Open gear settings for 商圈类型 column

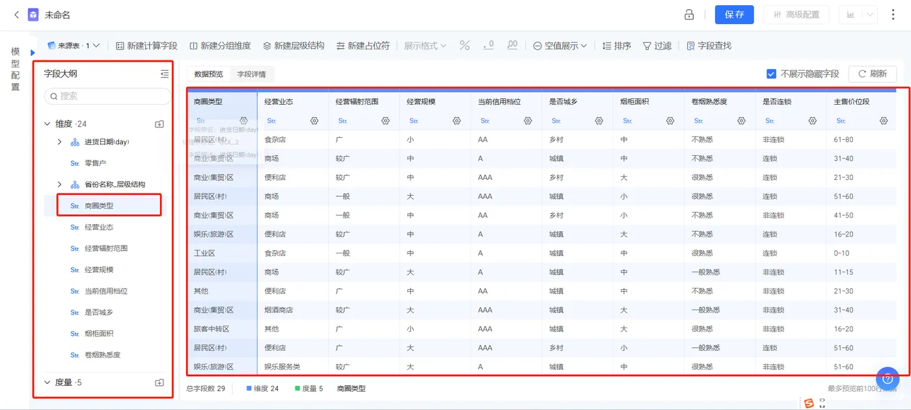point(243,121)
